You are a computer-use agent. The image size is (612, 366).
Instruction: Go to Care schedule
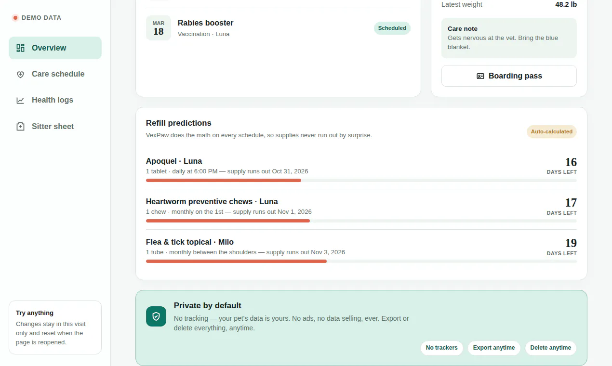(55, 74)
